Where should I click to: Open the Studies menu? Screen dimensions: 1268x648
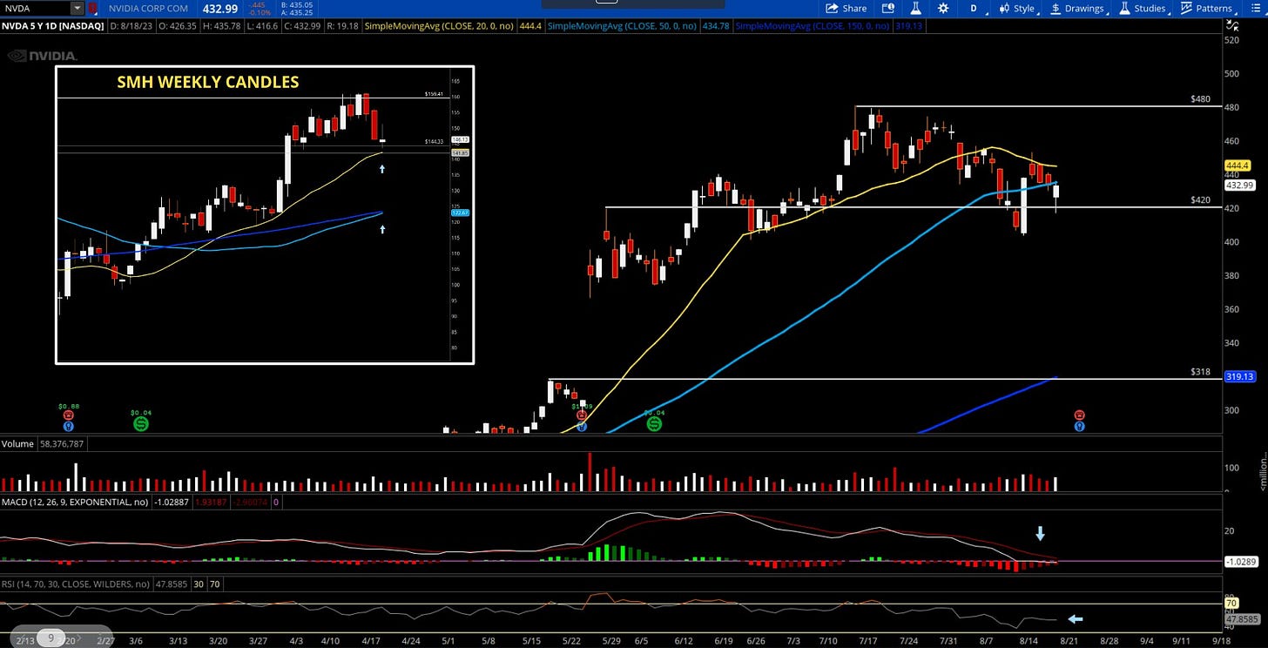[1143, 9]
